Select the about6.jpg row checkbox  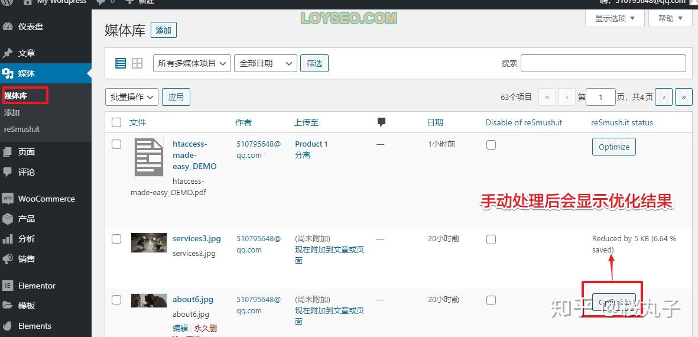(116, 300)
